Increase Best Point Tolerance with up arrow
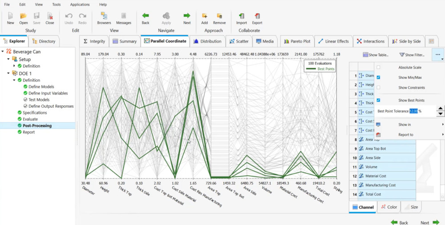Viewport: 445px width, 225px height. (x=440, y=108)
